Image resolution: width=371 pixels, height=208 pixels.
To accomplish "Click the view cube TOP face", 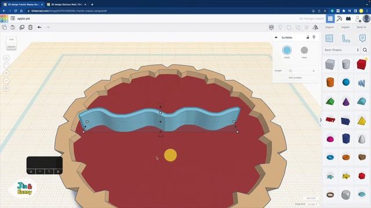I will pyautogui.click(x=12, y=40).
